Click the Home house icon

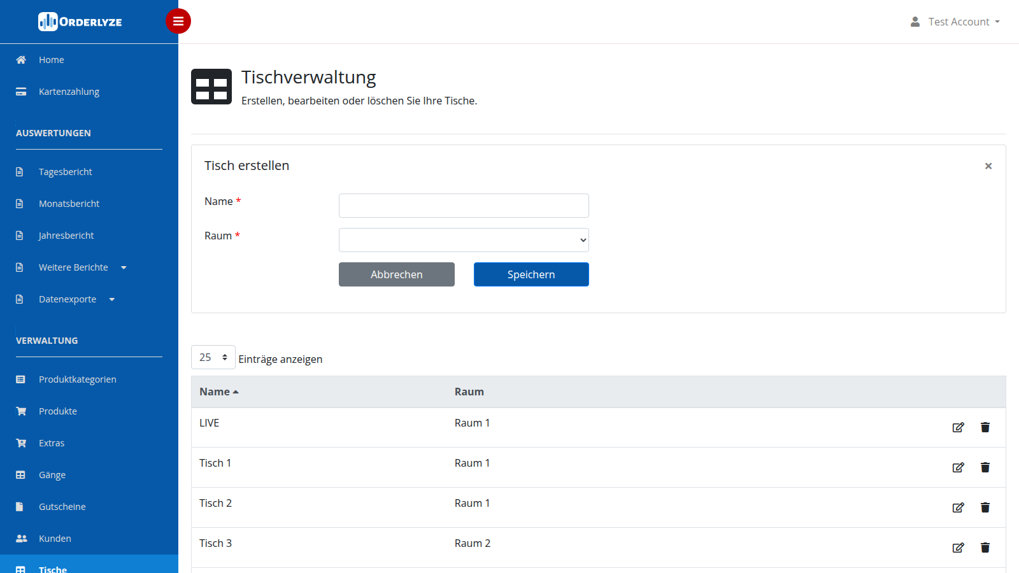(x=21, y=60)
